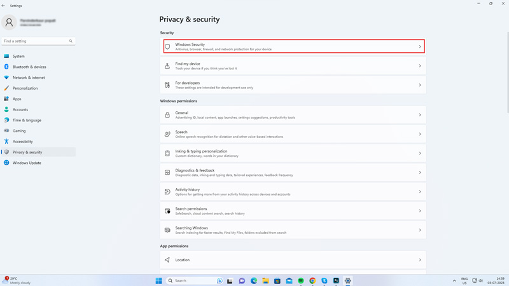Open the Apps settings category
This screenshot has width=509, height=286.
click(x=38, y=99)
